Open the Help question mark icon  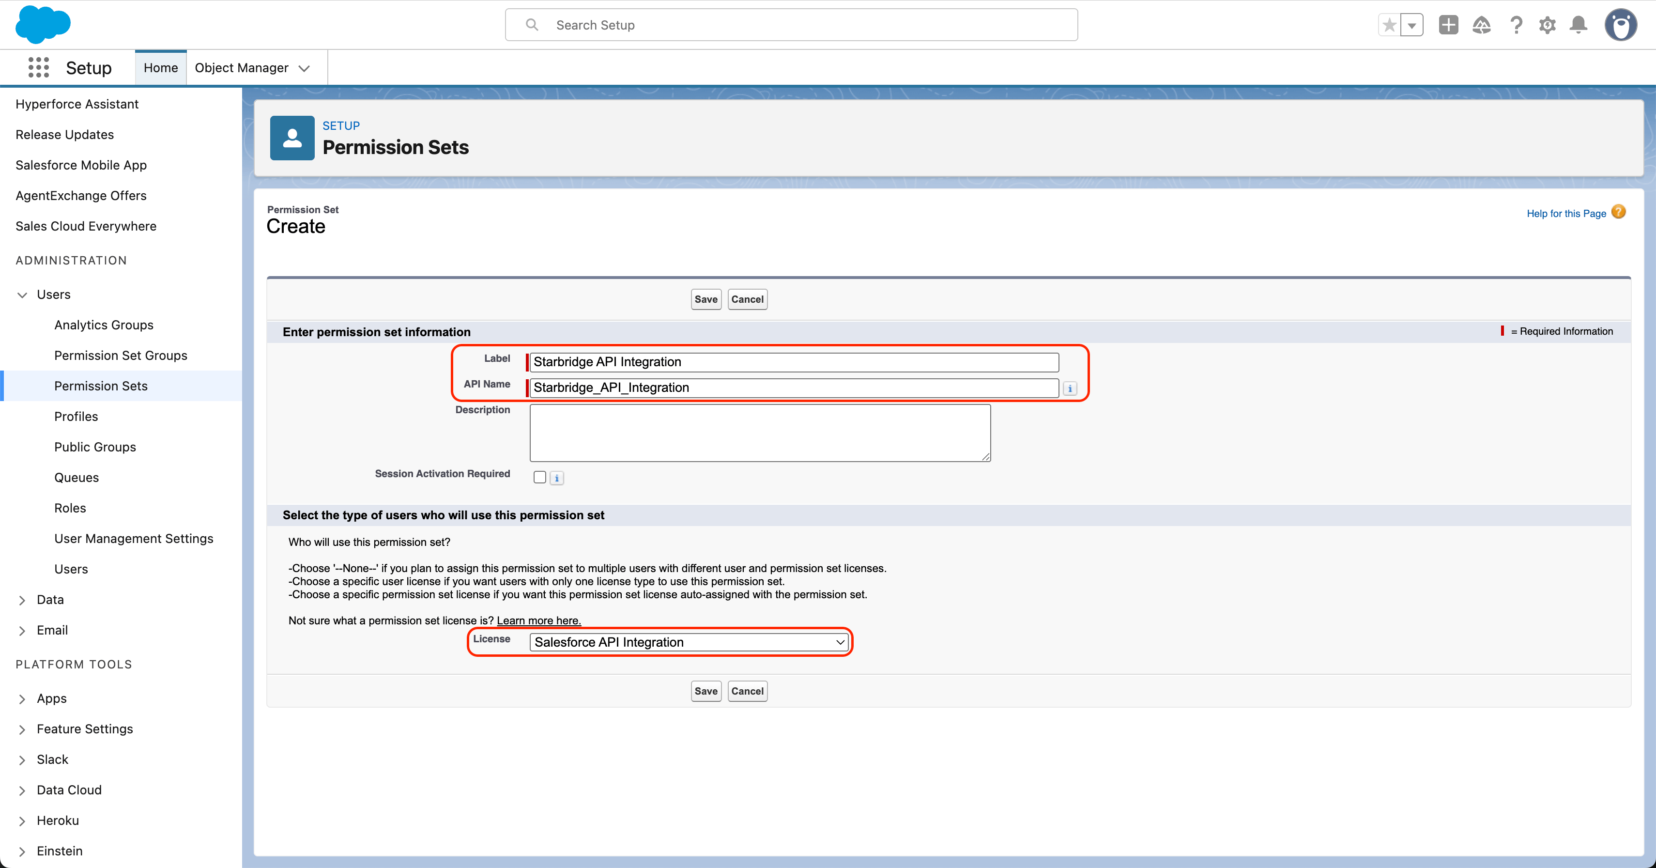click(1516, 25)
